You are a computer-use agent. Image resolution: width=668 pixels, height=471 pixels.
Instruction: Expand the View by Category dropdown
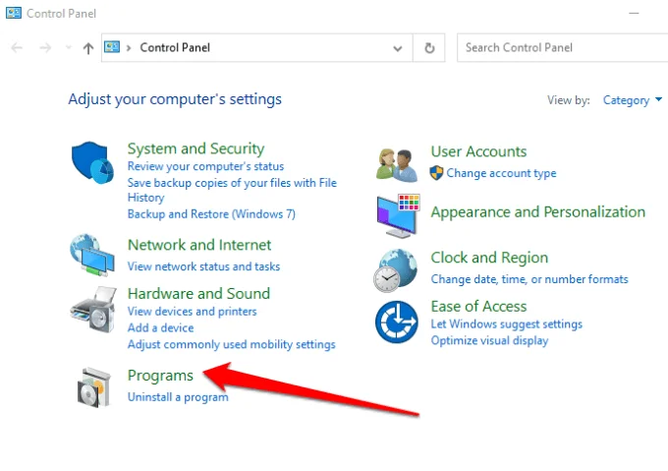(x=632, y=100)
